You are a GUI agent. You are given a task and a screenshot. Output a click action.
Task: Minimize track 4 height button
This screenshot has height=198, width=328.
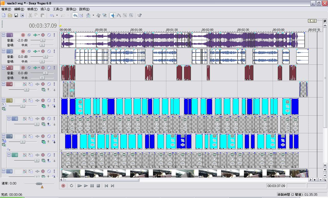(x=4, y=83)
